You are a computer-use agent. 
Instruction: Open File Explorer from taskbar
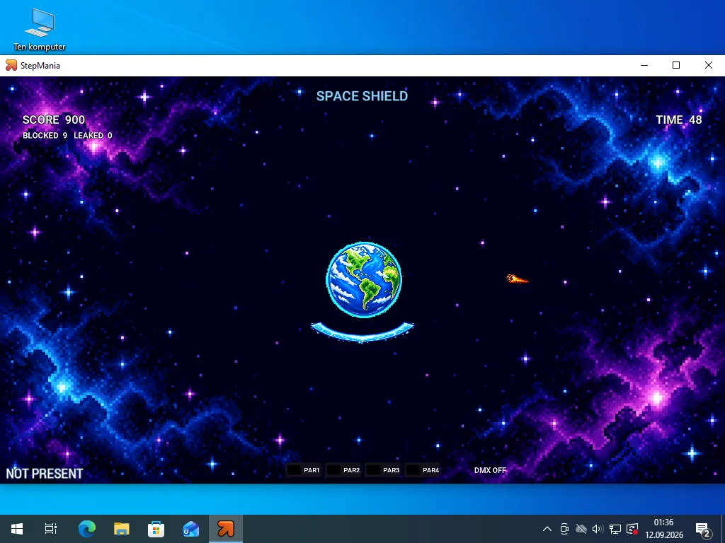[122, 529]
